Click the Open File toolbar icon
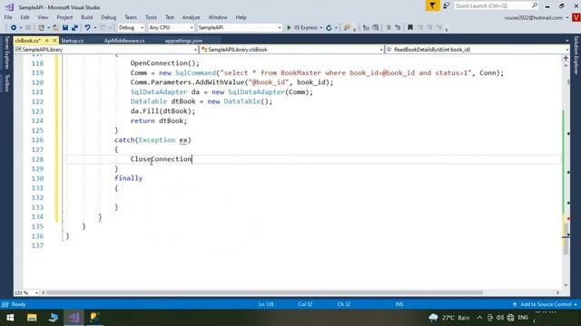Viewport: 581px width, 326px height. pyautogui.click(x=55, y=28)
